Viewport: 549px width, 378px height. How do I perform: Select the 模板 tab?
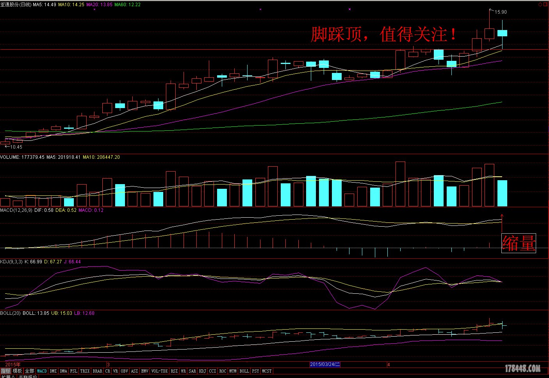(x=18, y=371)
